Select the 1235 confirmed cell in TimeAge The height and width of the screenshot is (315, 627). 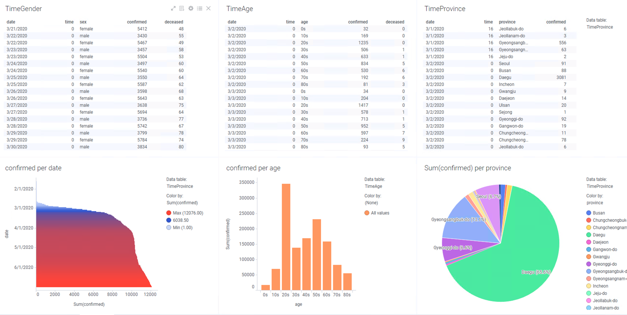363,43
